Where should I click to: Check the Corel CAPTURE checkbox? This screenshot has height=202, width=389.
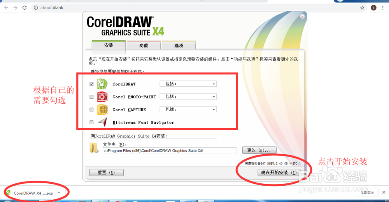[x=91, y=110]
